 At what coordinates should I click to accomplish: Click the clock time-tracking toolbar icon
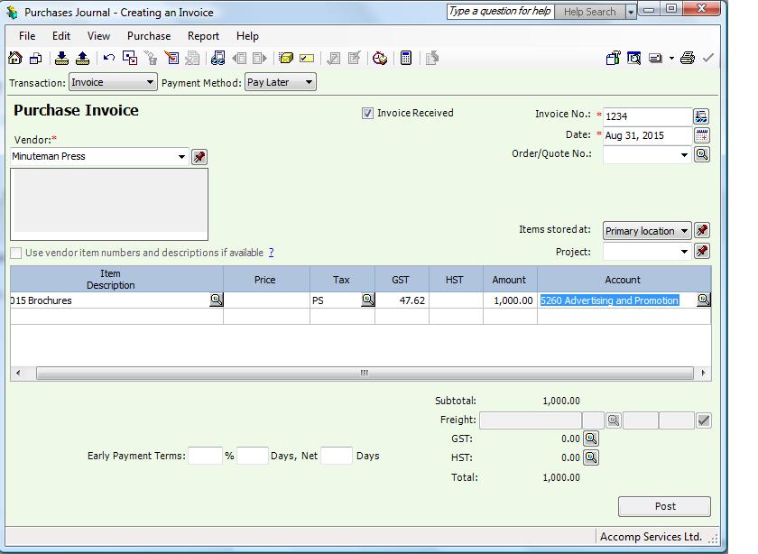380,59
